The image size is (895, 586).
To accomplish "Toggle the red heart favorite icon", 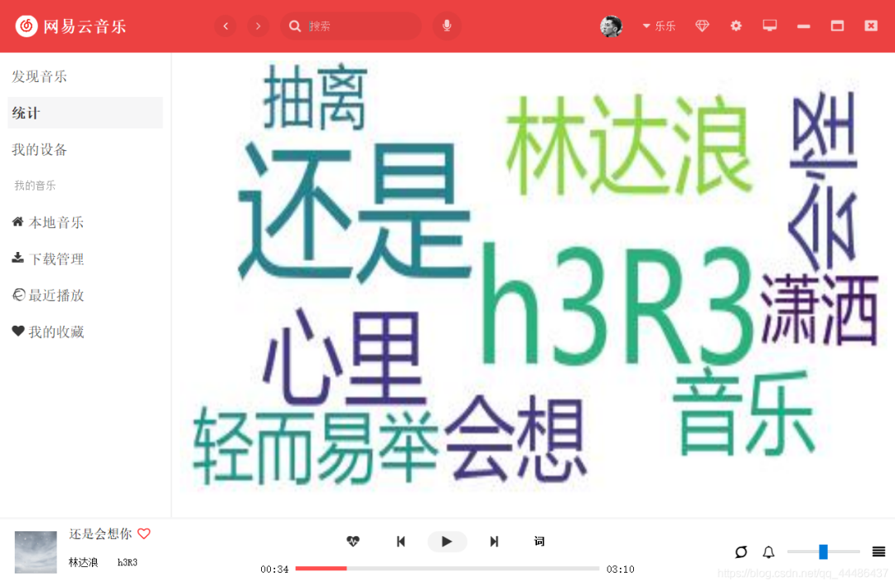I will pos(144,534).
